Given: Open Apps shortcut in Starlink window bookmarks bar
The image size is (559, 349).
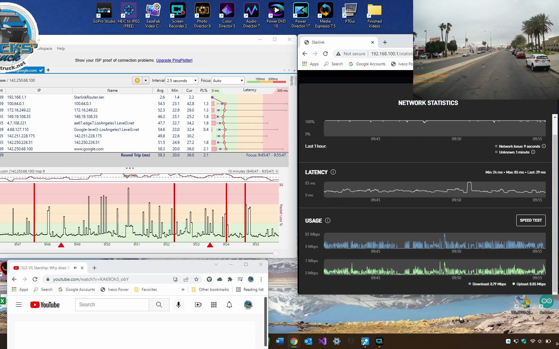Looking at the screenshot, I should [311, 64].
